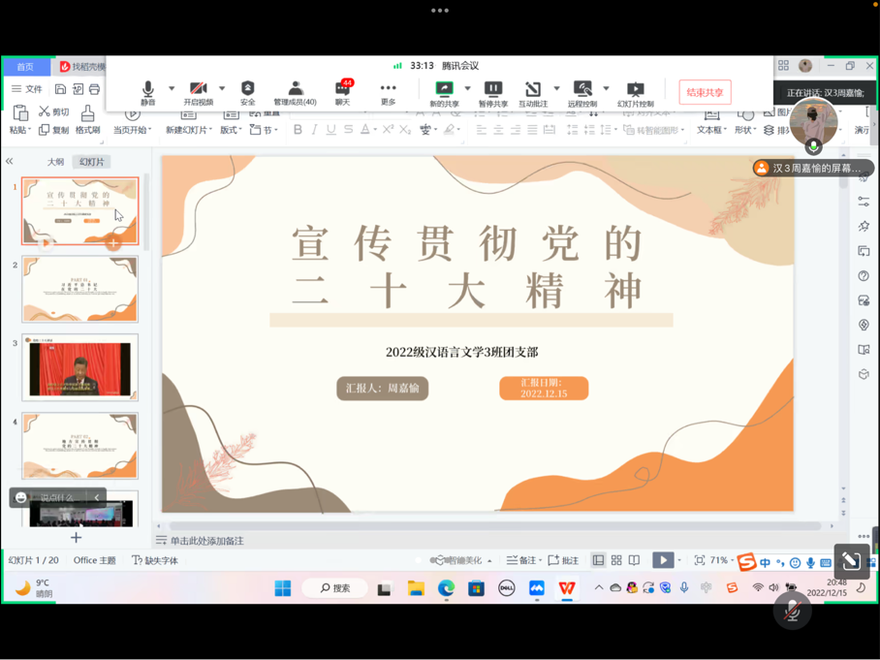880x660 pixels.
Task: Select slide 3 thumbnail with video
Action: (x=79, y=368)
